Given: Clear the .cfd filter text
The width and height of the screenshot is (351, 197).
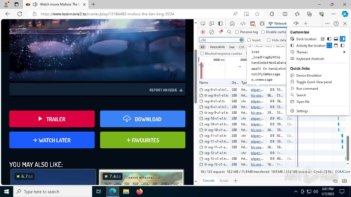Looking at the screenshot, I should tap(241, 40).
